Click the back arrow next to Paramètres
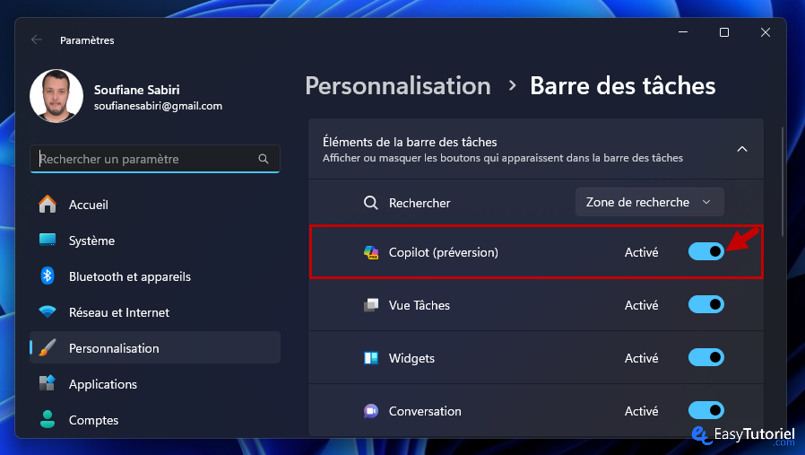Image resolution: width=805 pixels, height=455 pixels. [37, 39]
